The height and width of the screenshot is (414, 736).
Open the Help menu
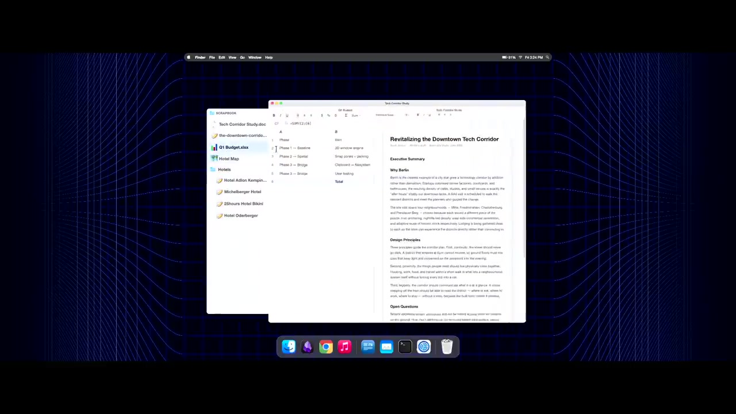pyautogui.click(x=269, y=57)
